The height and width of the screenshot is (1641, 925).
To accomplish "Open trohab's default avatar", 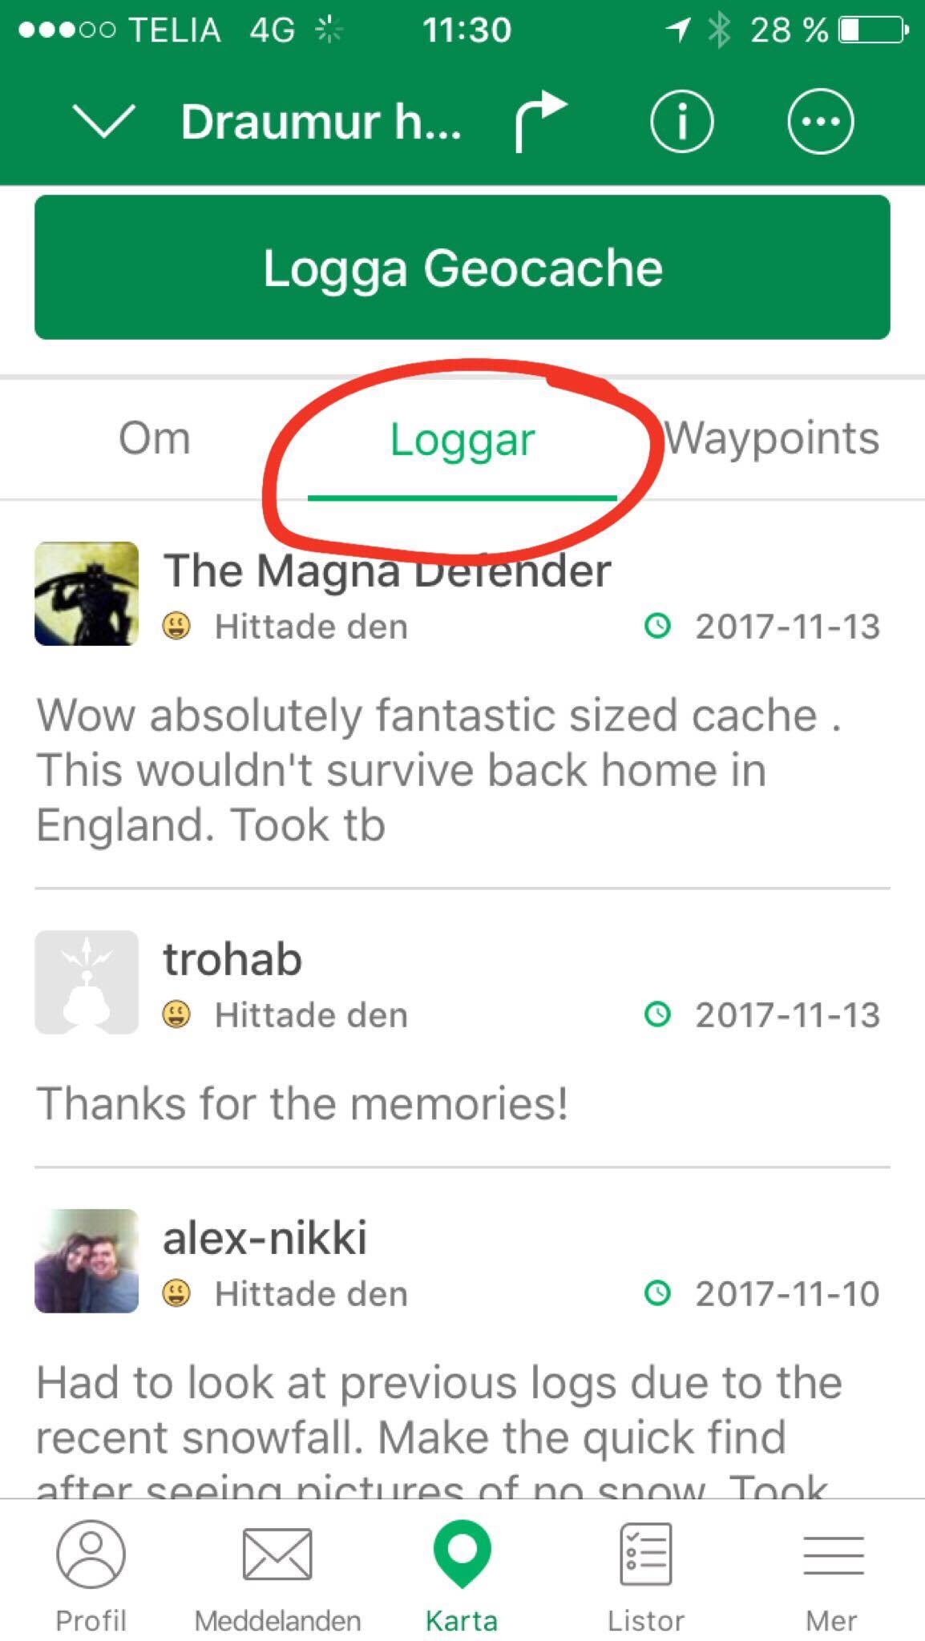I will pos(87,982).
